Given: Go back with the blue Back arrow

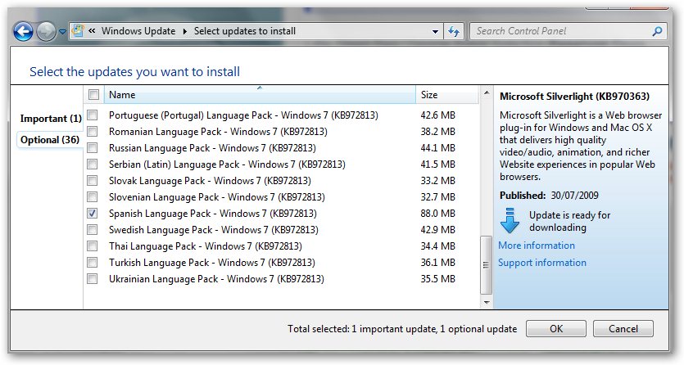Looking at the screenshot, I should tap(23, 31).
